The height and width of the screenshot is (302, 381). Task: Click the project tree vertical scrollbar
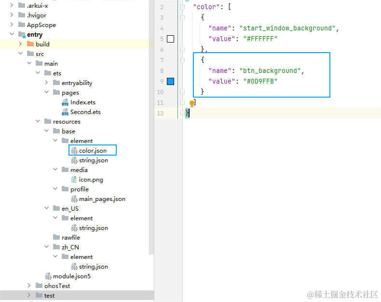[x=151, y=127]
